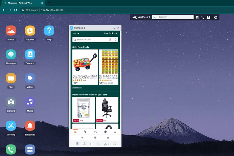The image size is (234, 156).
Task: Click the Show more link
Action: click(x=77, y=87)
